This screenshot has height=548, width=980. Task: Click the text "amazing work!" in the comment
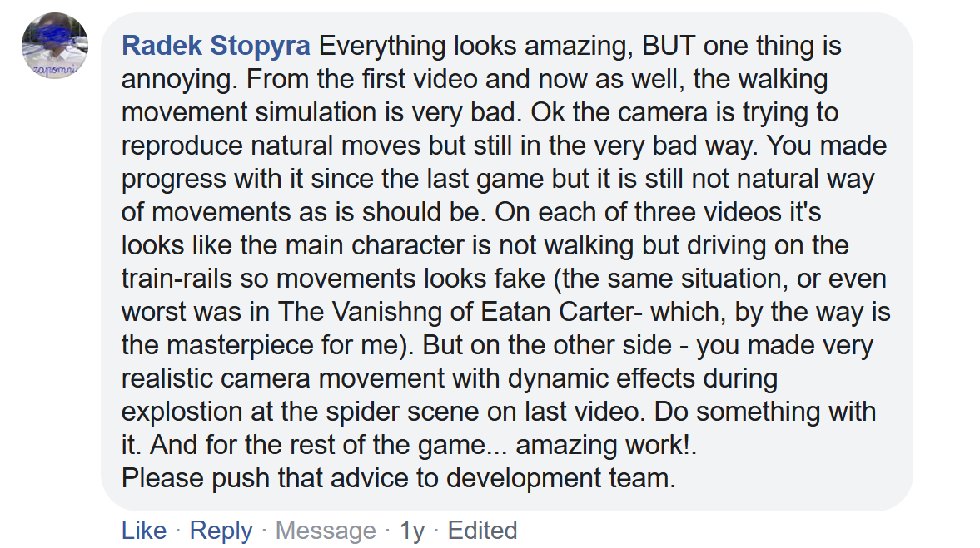(x=604, y=445)
